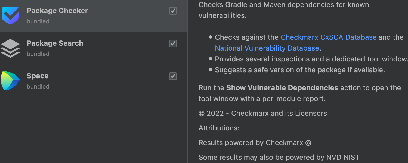Click the Package Checker shield icon

pos(10,16)
